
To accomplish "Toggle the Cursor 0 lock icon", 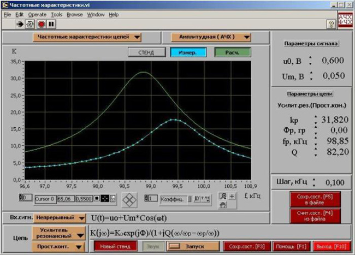I will (113, 199).
